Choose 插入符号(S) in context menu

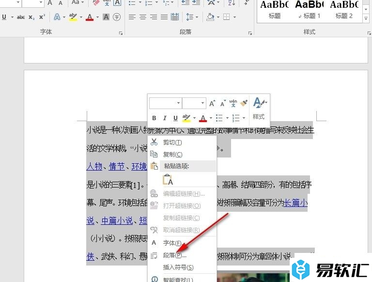[182, 267]
